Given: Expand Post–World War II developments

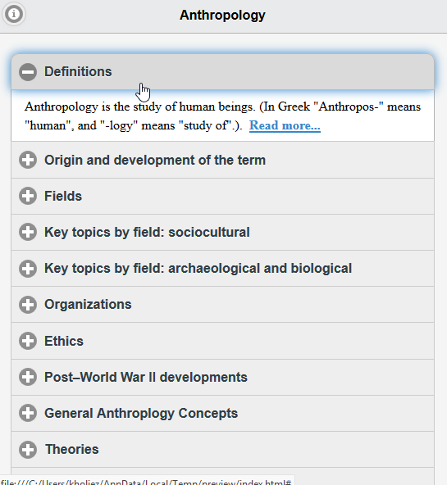Looking at the screenshot, I should (222, 377).
